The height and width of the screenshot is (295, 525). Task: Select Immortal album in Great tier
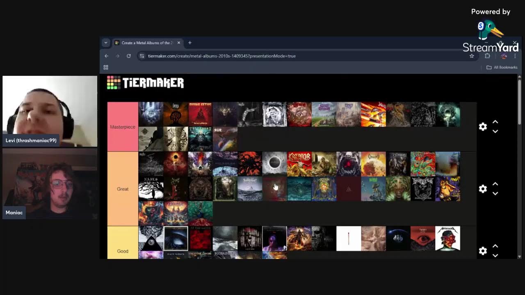click(x=423, y=189)
